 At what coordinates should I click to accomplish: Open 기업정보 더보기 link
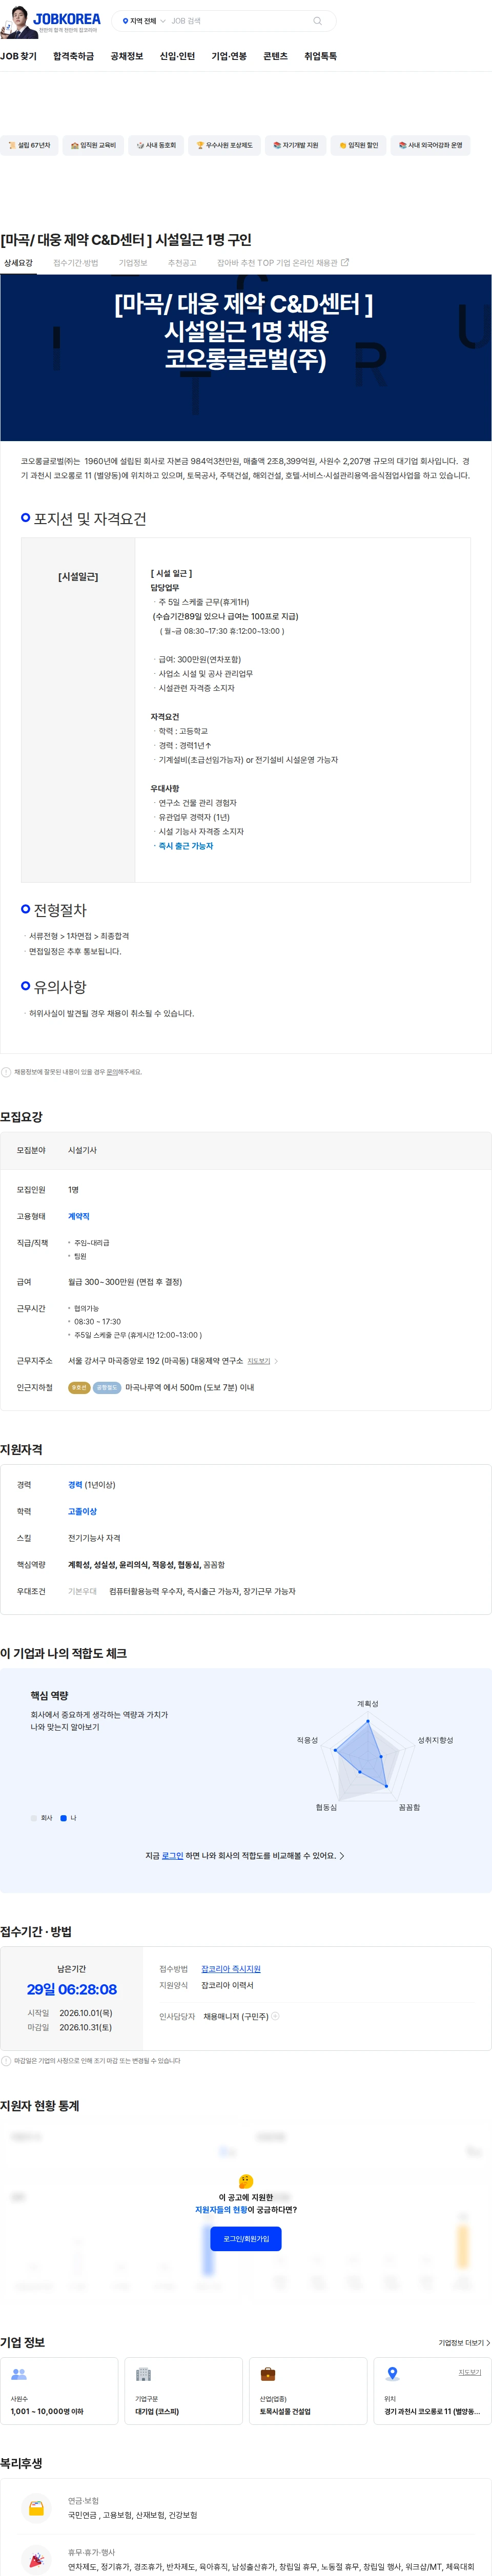coord(464,2342)
